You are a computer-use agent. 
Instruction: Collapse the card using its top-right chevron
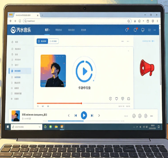128,51
